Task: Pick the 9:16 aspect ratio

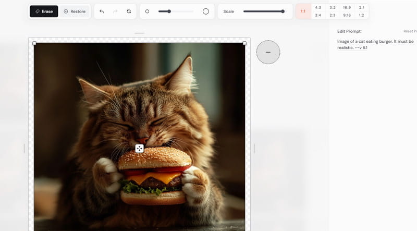Action: [347, 15]
